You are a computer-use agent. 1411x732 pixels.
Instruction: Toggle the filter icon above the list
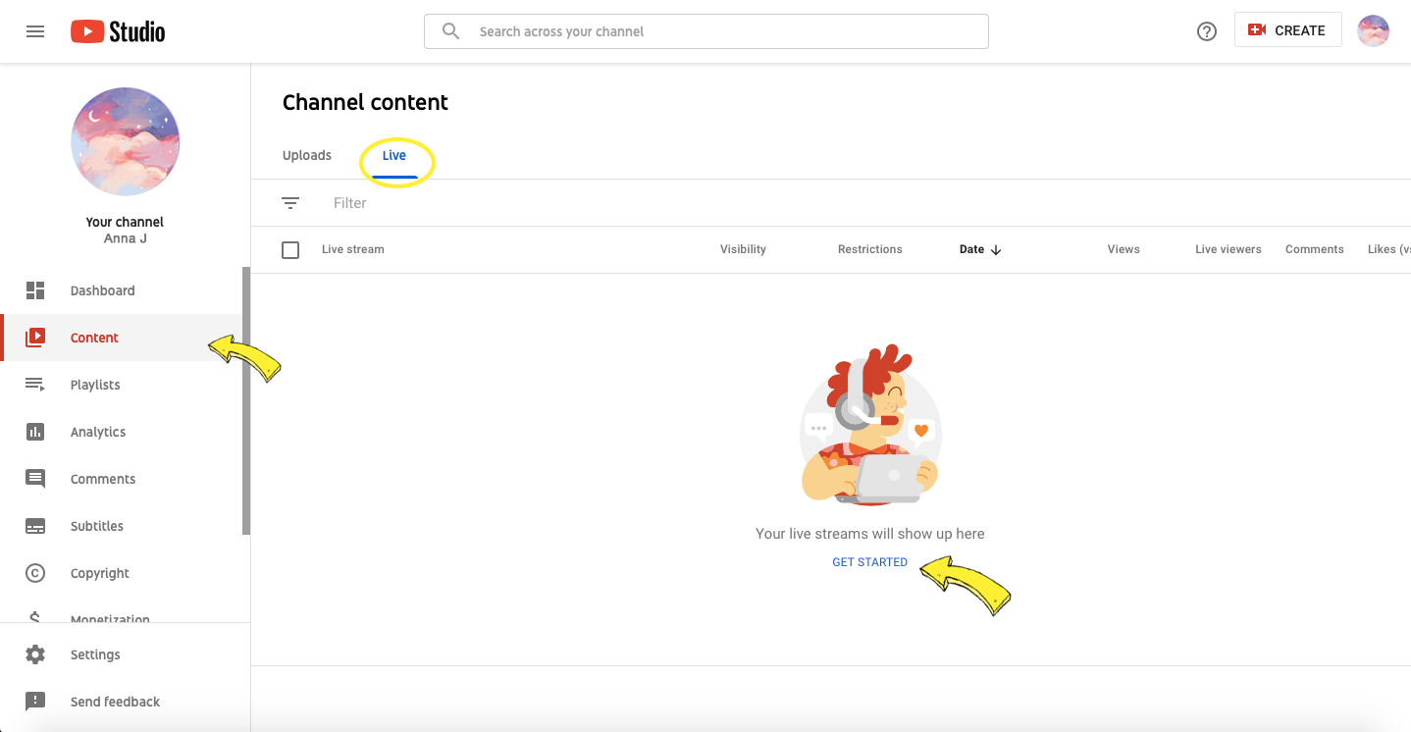(290, 203)
